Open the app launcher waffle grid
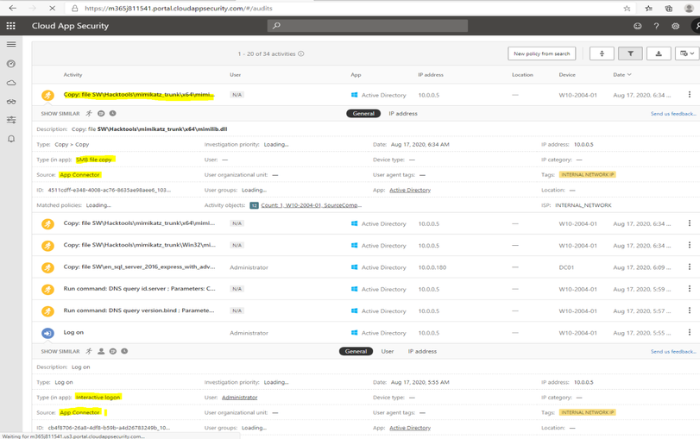The width and height of the screenshot is (700, 439). 10,26
